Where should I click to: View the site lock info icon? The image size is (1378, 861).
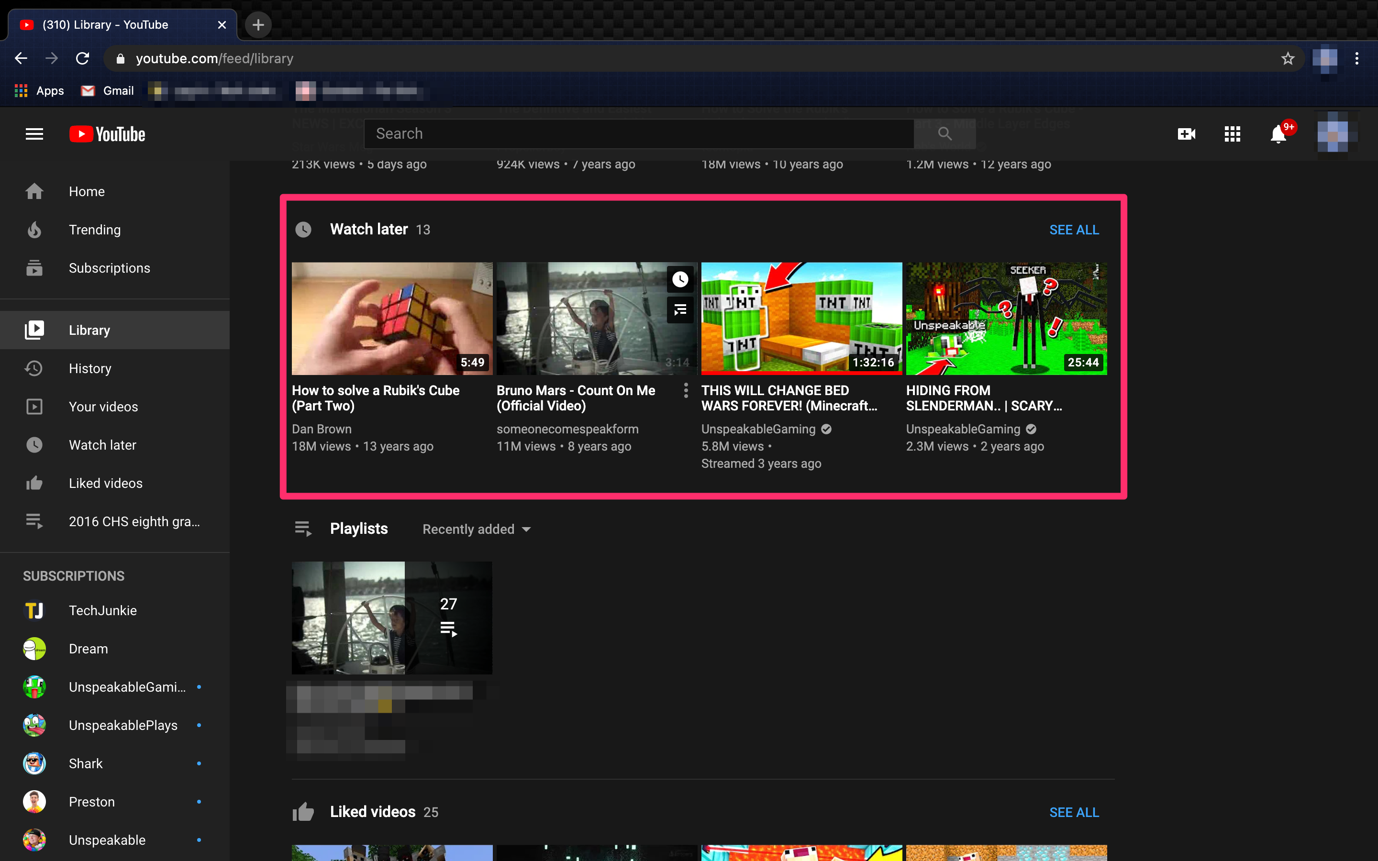[120, 58]
